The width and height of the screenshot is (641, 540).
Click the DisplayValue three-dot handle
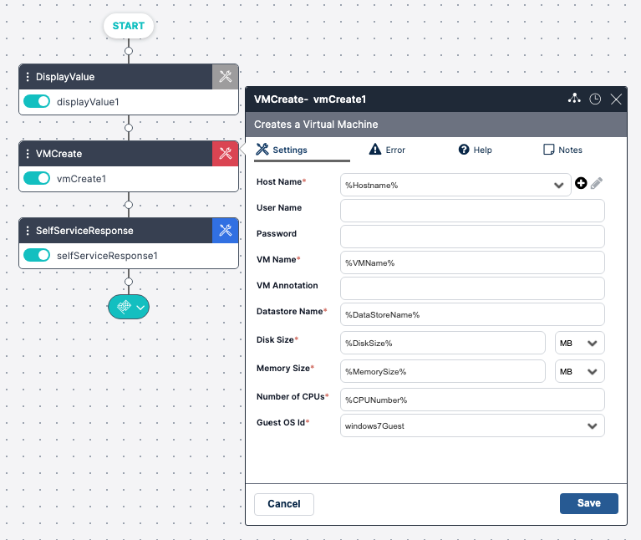coord(28,76)
